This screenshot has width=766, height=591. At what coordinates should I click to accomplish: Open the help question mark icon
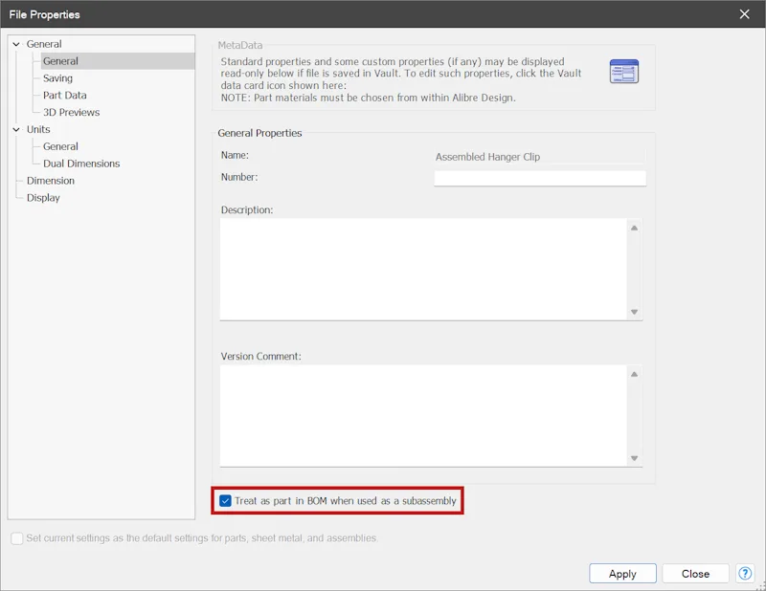(x=745, y=574)
